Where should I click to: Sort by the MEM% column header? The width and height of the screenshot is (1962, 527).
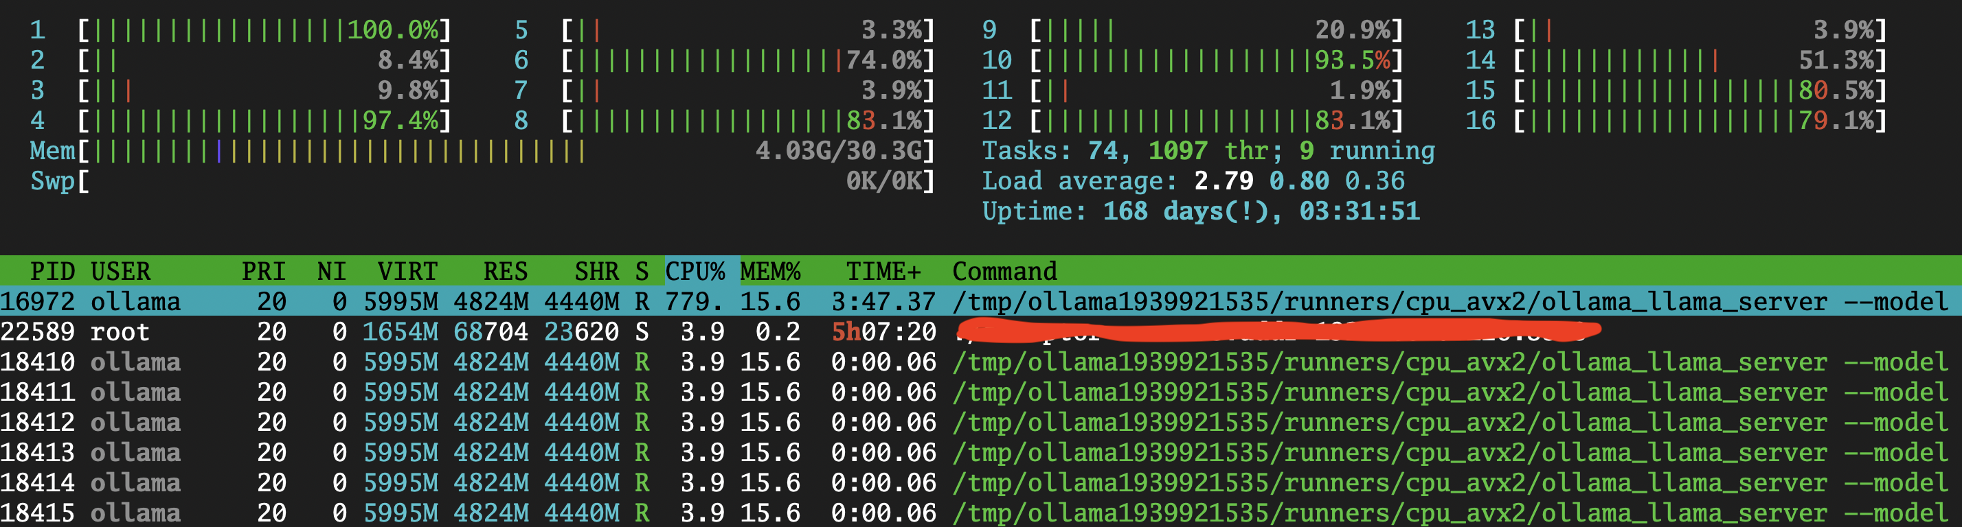770,271
